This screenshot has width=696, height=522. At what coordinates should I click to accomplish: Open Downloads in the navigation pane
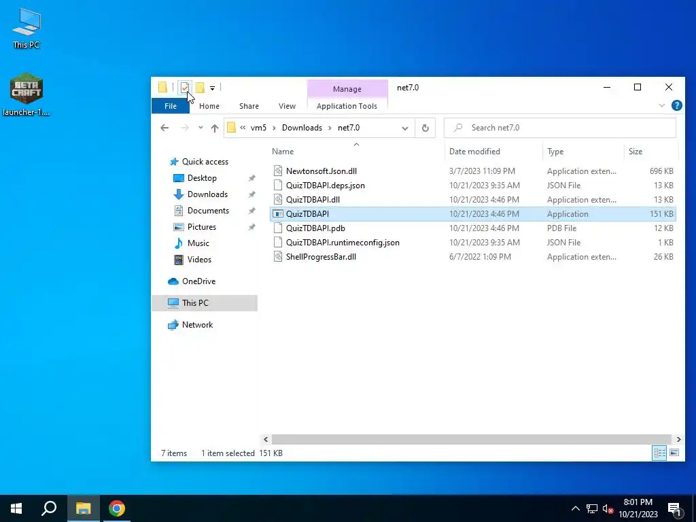pyautogui.click(x=207, y=194)
